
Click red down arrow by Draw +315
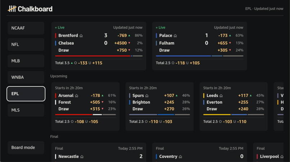[103, 109]
